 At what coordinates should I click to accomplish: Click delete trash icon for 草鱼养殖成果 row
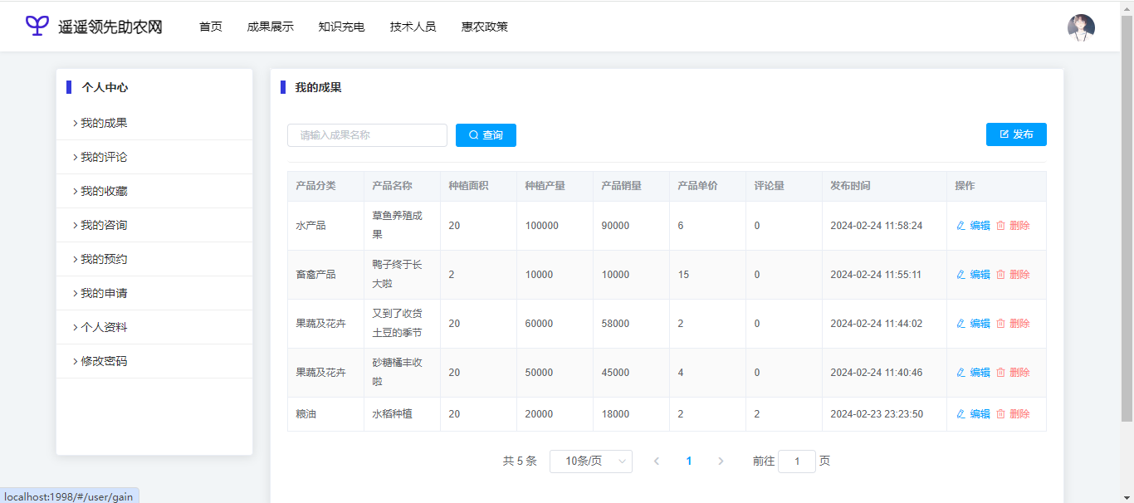pyautogui.click(x=1000, y=226)
